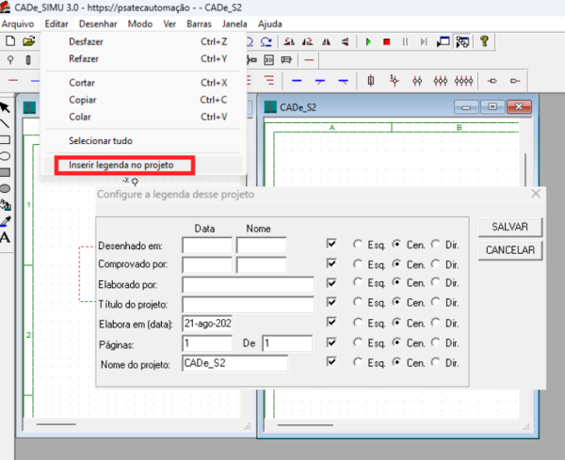Start the simulation with the green play icon
The width and height of the screenshot is (565, 460).
pos(368,42)
